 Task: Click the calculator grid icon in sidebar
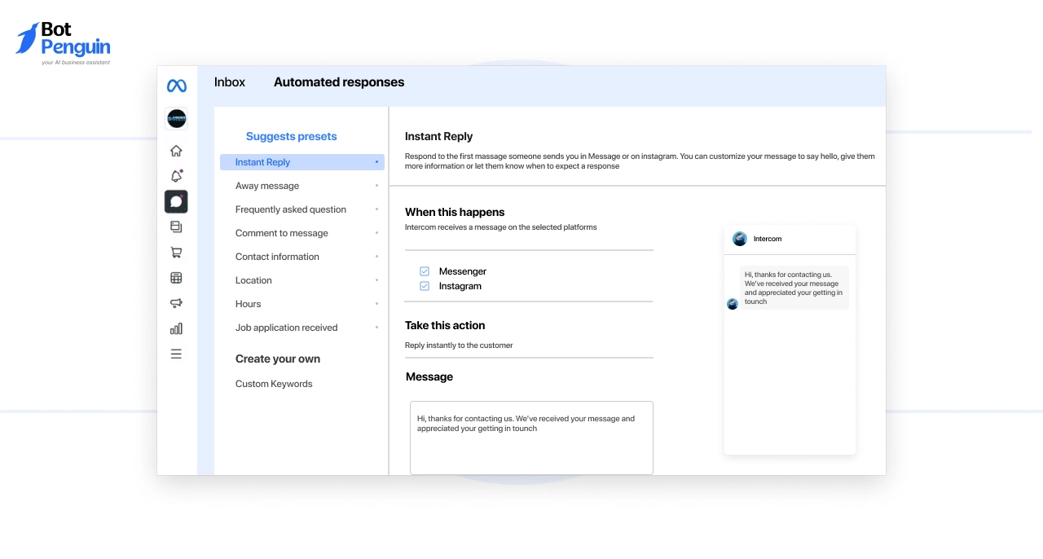[176, 277]
